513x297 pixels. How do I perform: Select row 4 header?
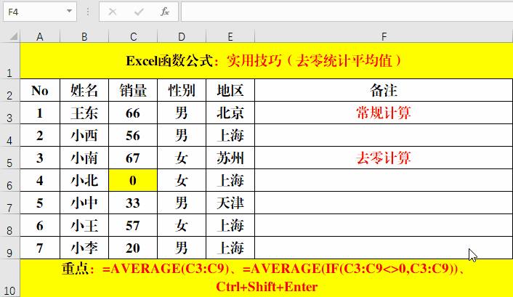tap(10, 135)
